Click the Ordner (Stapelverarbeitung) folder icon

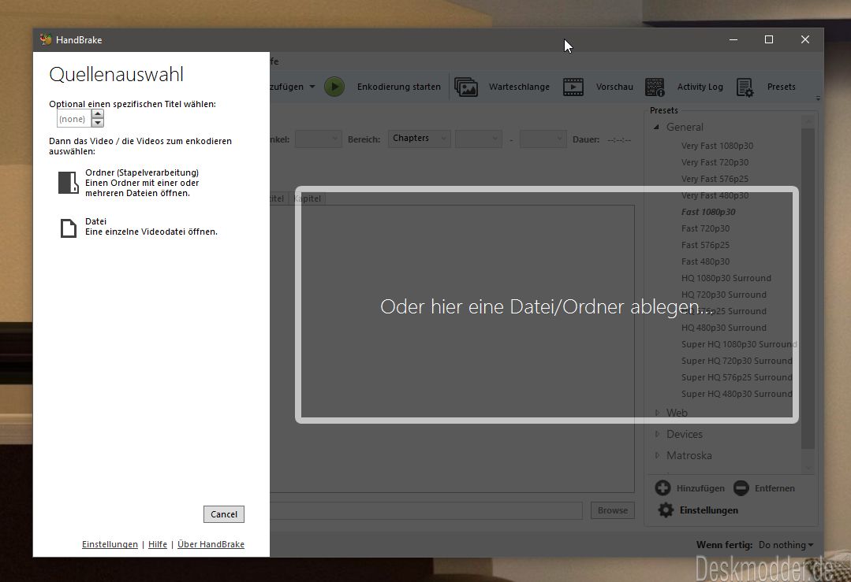pyautogui.click(x=69, y=183)
